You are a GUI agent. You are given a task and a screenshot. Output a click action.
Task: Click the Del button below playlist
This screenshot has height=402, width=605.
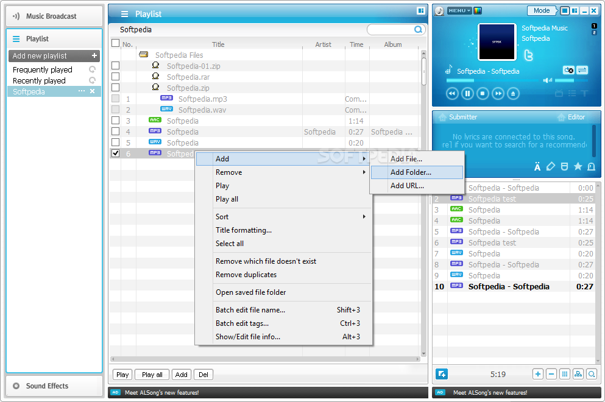(203, 374)
